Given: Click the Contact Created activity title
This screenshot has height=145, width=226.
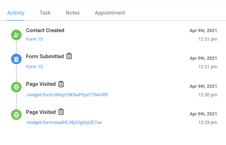Looking at the screenshot, I should [x=45, y=30].
